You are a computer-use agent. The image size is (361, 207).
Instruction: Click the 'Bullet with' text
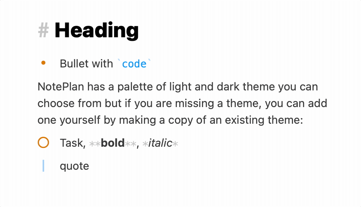coord(86,63)
